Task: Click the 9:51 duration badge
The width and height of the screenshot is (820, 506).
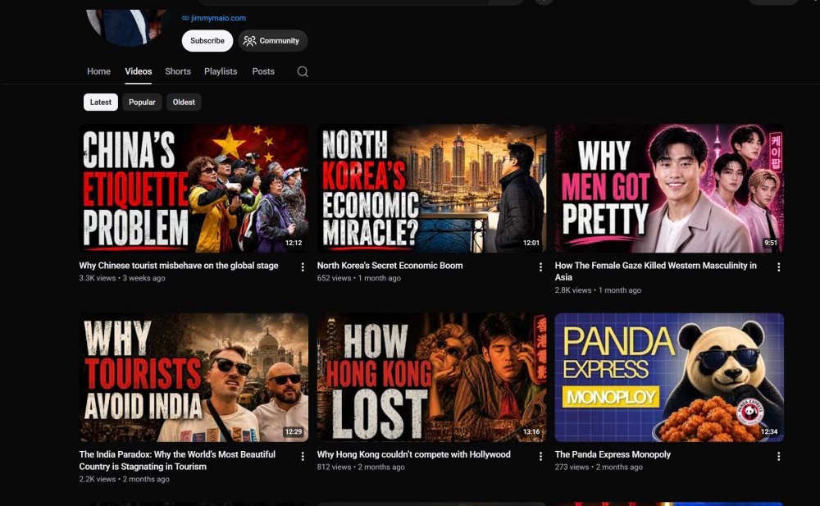Action: (770, 243)
